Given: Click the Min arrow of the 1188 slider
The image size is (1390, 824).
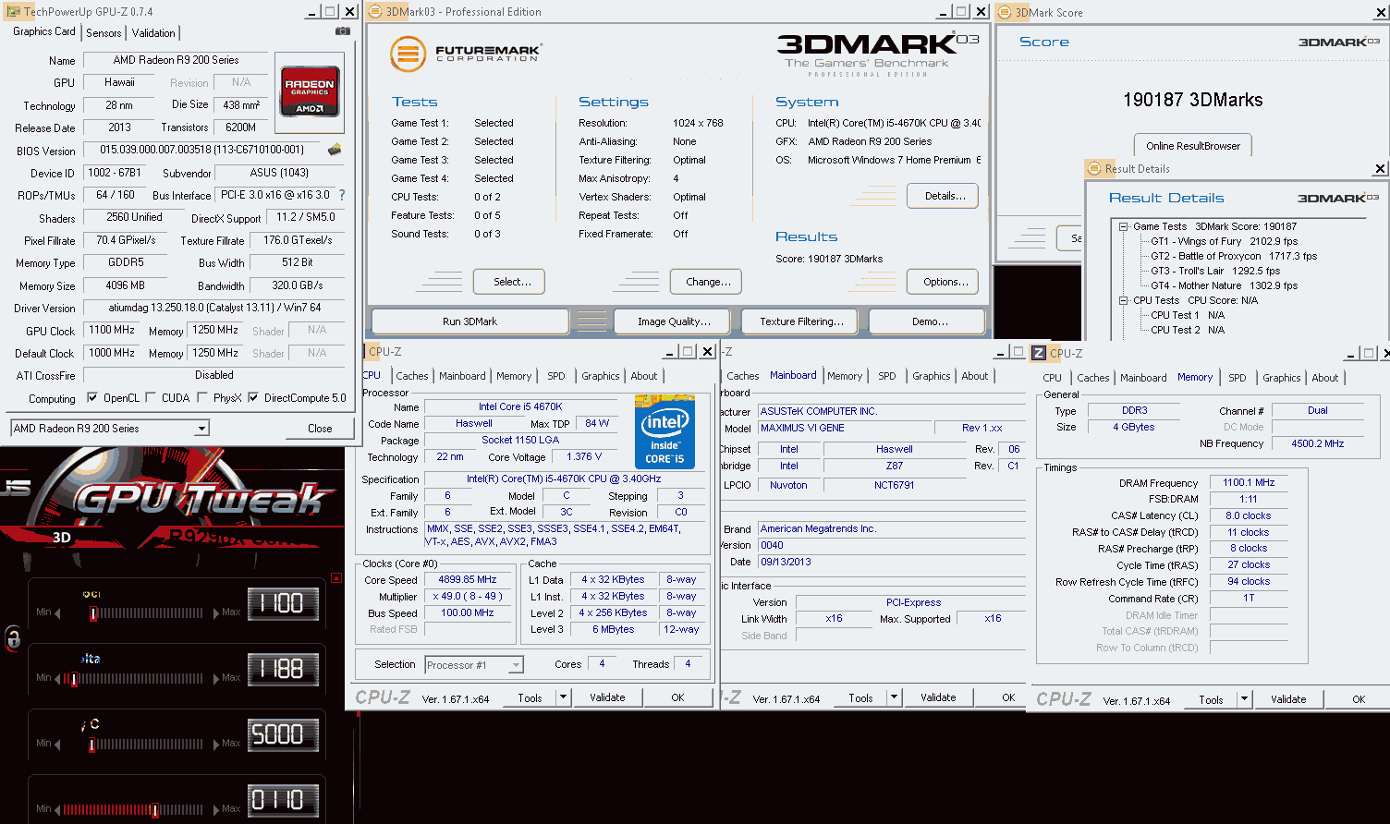Looking at the screenshot, I should (57, 678).
